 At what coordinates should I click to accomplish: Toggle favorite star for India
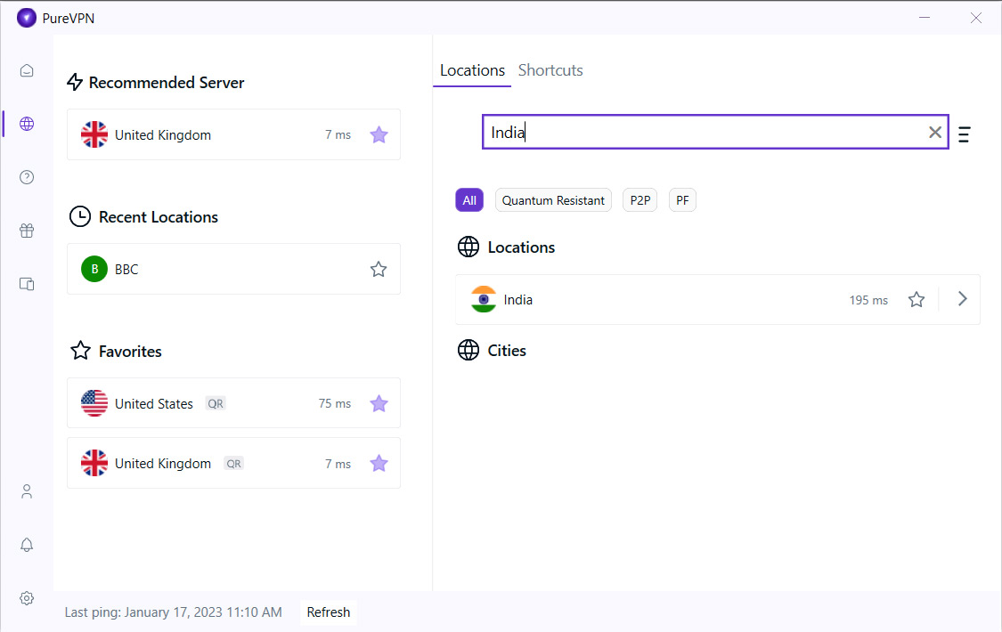click(x=916, y=299)
